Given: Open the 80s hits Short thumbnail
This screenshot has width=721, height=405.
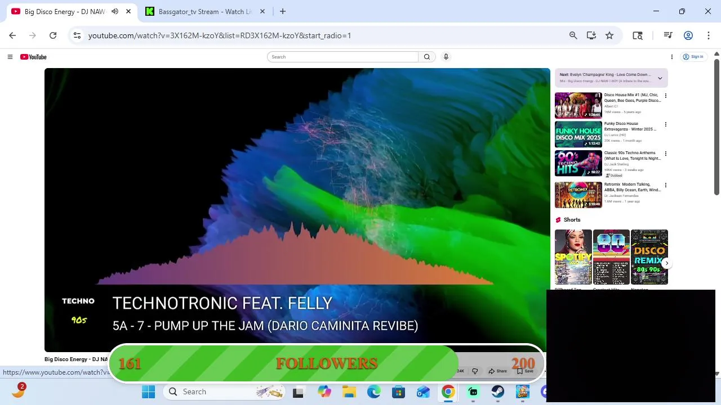Looking at the screenshot, I should (611, 257).
